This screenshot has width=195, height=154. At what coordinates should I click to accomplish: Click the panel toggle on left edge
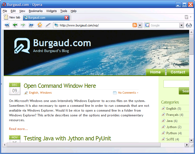pos(2,84)
